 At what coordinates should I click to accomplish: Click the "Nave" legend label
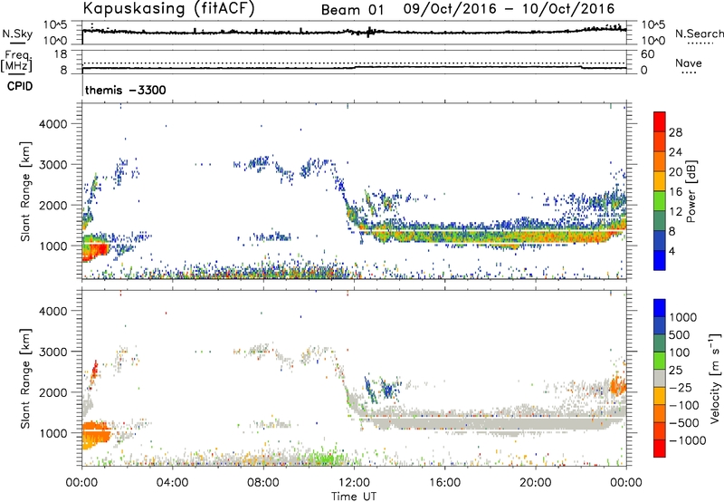[689, 63]
